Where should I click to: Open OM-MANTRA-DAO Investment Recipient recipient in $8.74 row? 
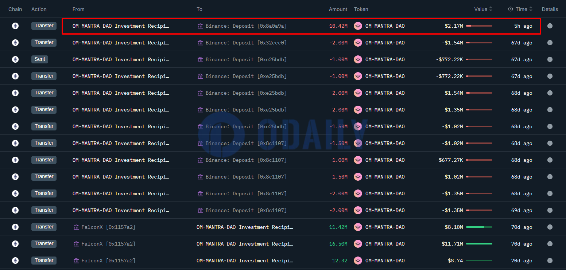(245, 261)
